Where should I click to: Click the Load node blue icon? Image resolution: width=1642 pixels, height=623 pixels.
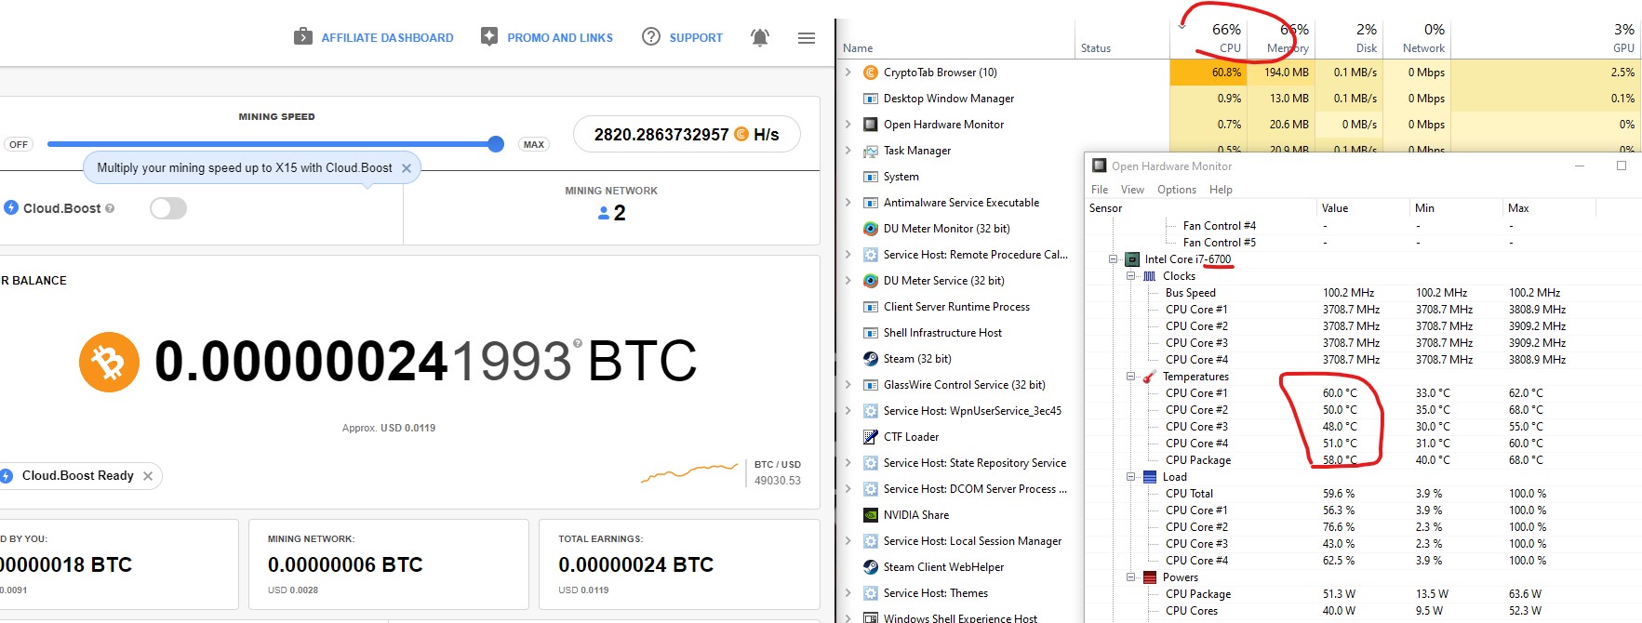pyautogui.click(x=1150, y=477)
